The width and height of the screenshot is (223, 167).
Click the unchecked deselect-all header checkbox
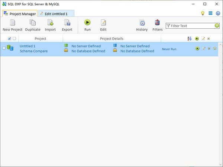(x=14, y=38)
